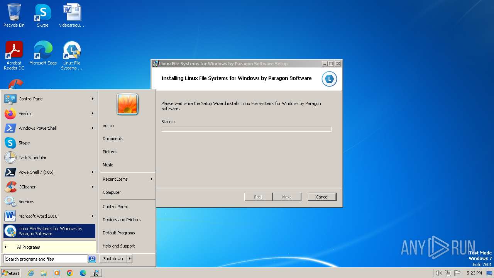Image resolution: width=494 pixels, height=278 pixels.
Task: Click the Control Panel icon in Start menu
Action: pyautogui.click(x=10, y=99)
